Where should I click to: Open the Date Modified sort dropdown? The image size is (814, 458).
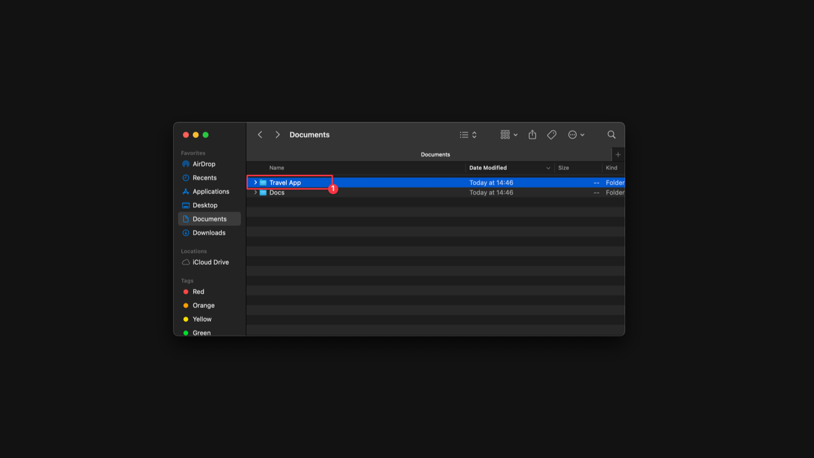tap(548, 167)
